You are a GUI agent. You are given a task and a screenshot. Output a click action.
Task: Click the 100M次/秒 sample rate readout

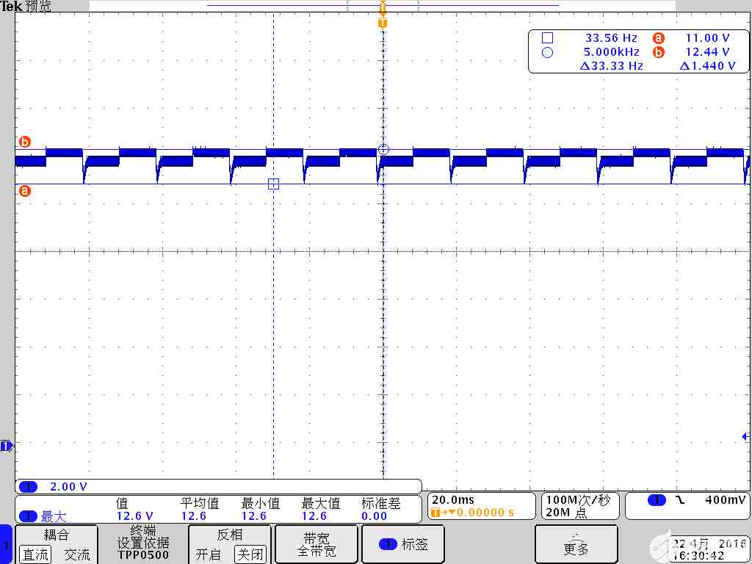pyautogui.click(x=578, y=500)
